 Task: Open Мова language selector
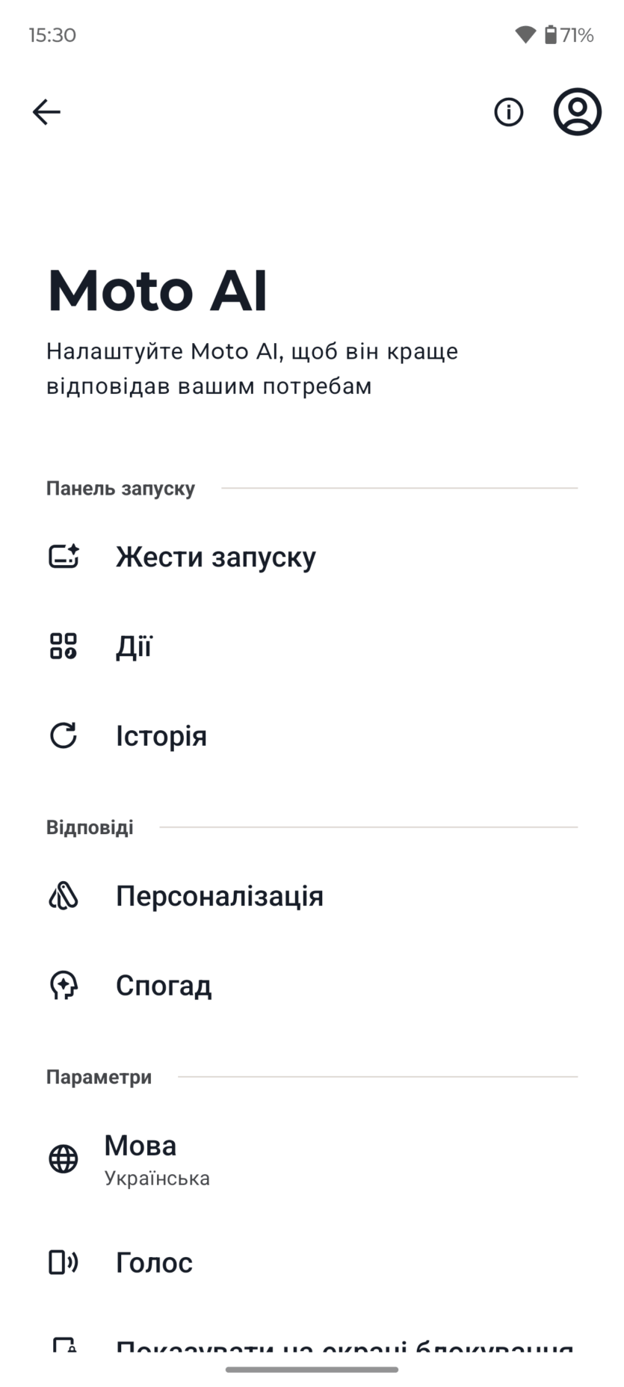click(x=140, y=1146)
